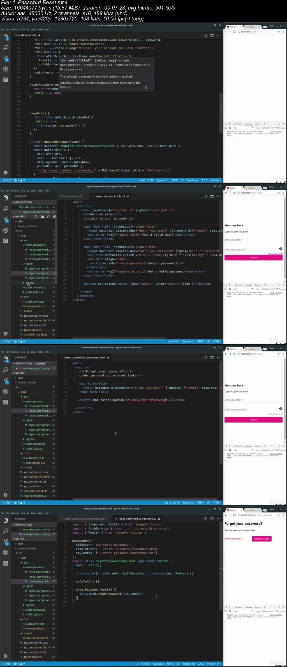Toggle password visibility eye beside reset-password.component.html editor
This screenshot has width=287, height=667.
click(x=281, y=409)
